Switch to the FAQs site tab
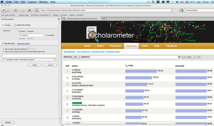 pyautogui.click(x=145, y=46)
